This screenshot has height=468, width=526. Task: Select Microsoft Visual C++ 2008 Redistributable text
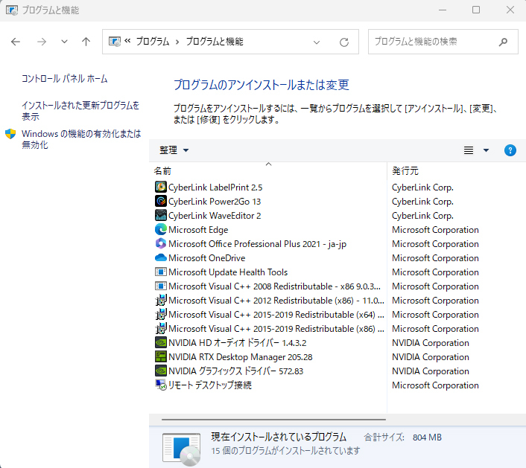(274, 286)
